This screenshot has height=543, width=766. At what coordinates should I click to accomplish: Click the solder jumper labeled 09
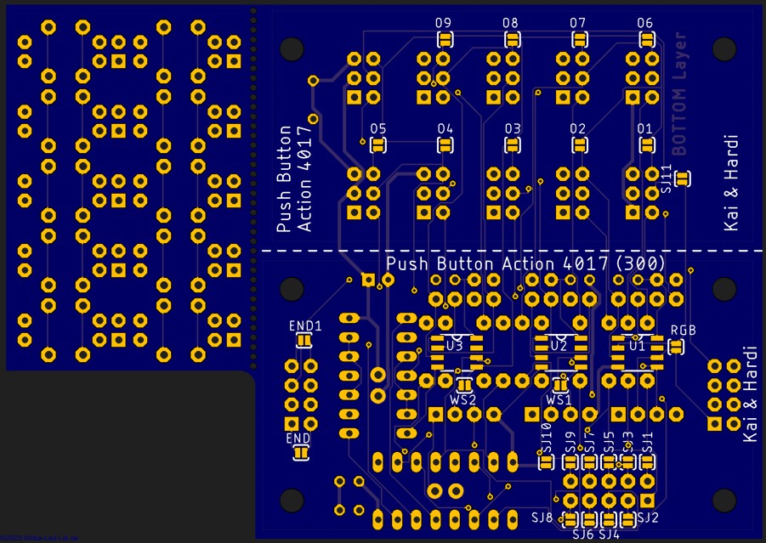point(445,39)
